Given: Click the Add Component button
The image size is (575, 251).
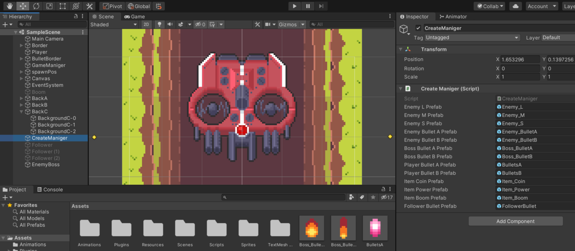Looking at the screenshot, I should (515, 221).
